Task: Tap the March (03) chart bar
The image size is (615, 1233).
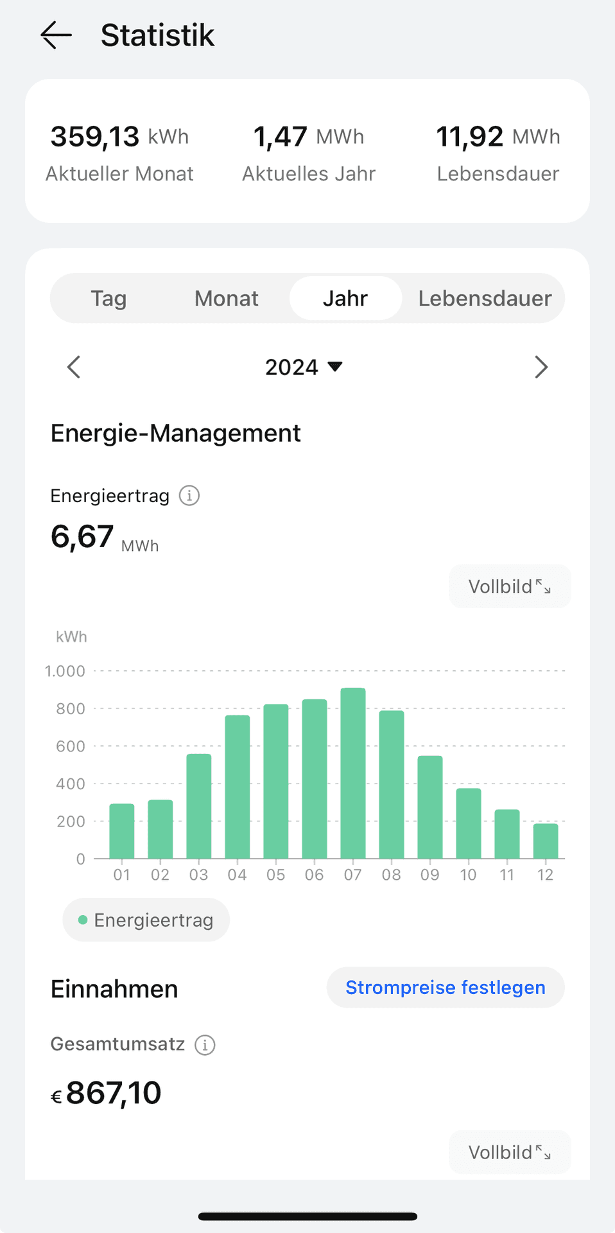Action: pos(199,807)
